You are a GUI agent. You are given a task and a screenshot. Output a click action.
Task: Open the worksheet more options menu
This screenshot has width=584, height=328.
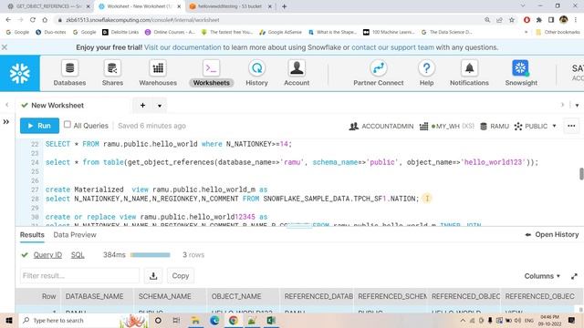pos(571,126)
